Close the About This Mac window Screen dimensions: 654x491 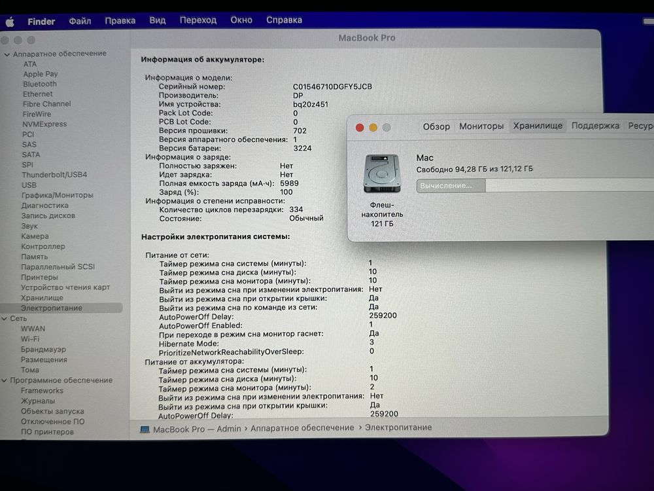360,128
